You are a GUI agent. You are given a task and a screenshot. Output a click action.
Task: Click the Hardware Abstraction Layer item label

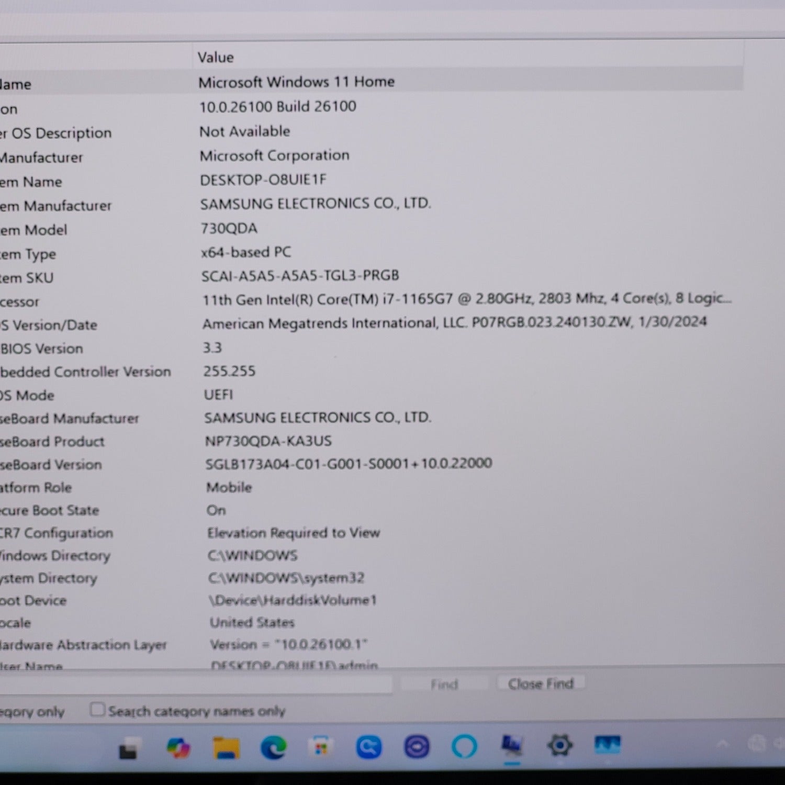(83, 645)
